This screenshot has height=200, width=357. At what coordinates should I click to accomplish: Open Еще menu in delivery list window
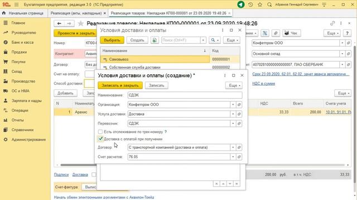point(231,40)
